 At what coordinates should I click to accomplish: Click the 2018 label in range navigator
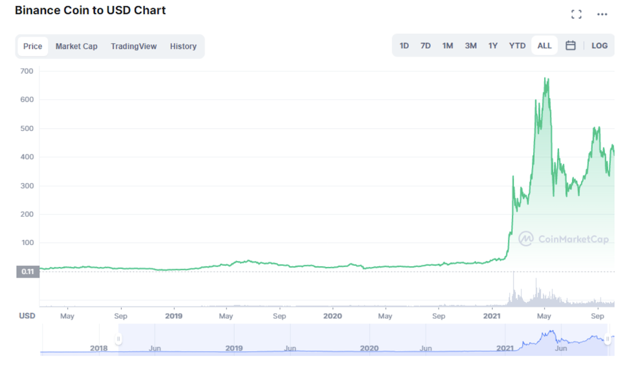pyautogui.click(x=98, y=348)
